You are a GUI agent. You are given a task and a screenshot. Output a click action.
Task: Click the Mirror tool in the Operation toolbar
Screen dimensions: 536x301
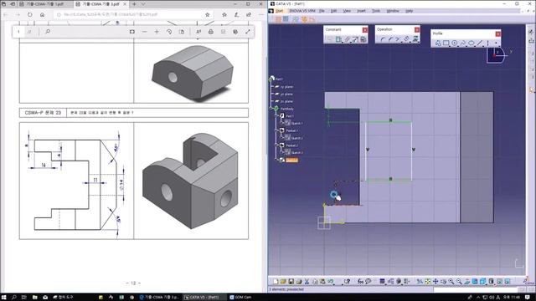(407, 39)
